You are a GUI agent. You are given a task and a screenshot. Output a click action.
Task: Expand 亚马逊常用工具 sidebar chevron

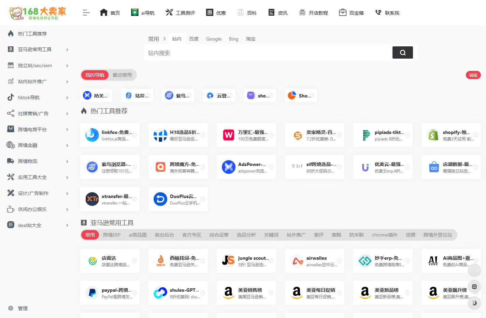(67, 50)
